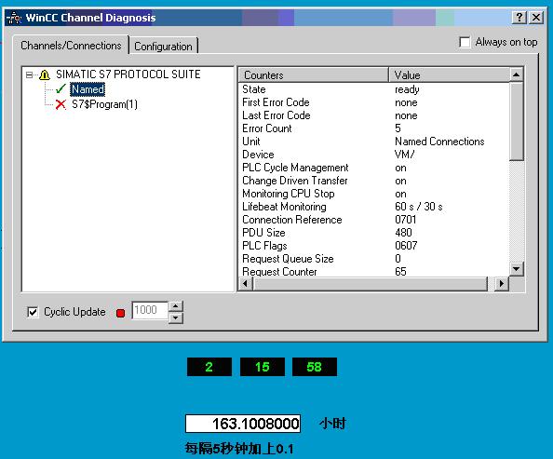Switch to the Configuration tab
Viewport: 553px width, 459px height.
tap(163, 47)
